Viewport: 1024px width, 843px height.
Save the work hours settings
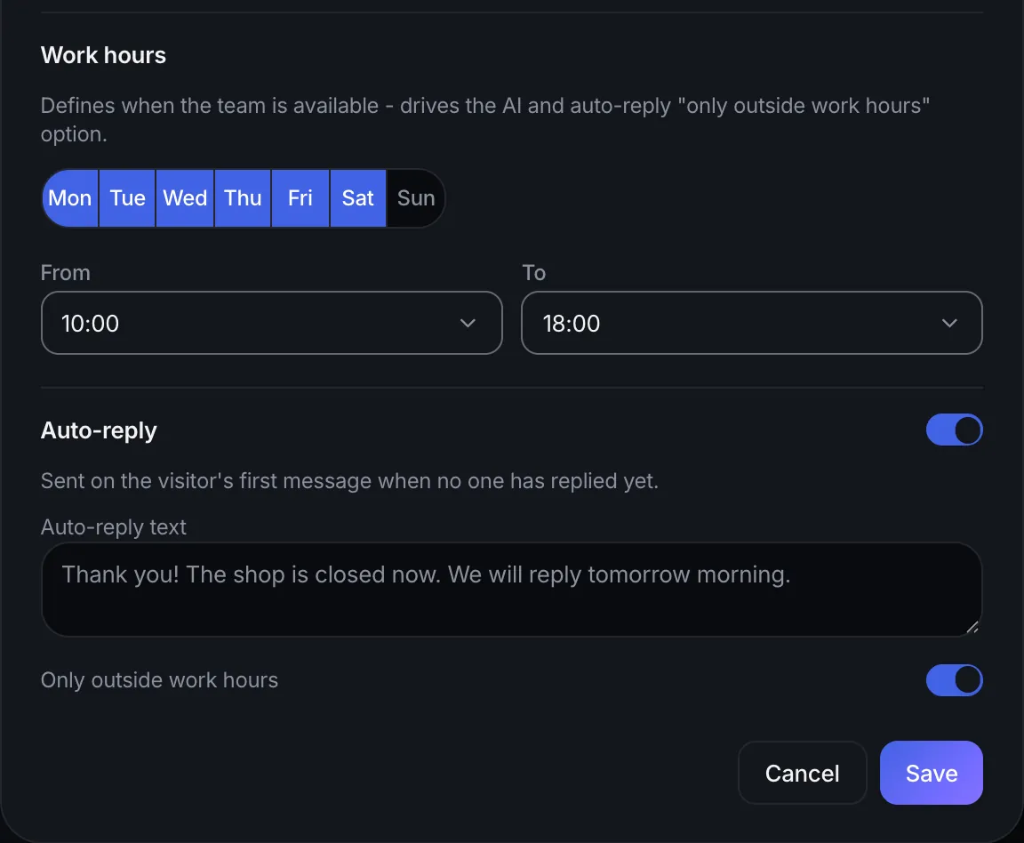(932, 773)
